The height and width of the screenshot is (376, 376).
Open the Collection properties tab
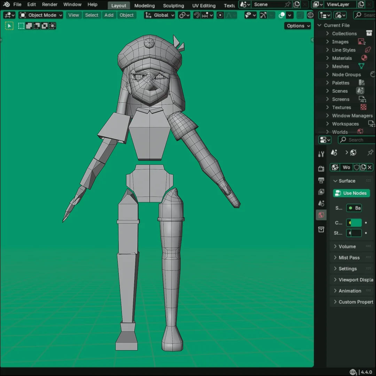321,229
